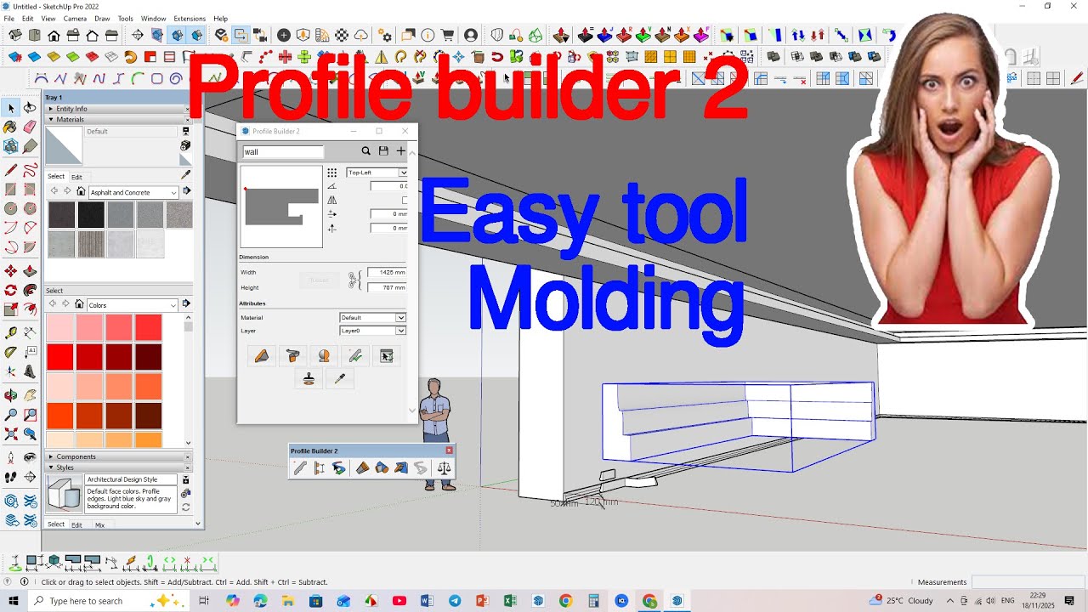The width and height of the screenshot is (1088, 612).
Task: Click the stamp icon in Profile Builder dialog
Action: pyautogui.click(x=309, y=379)
